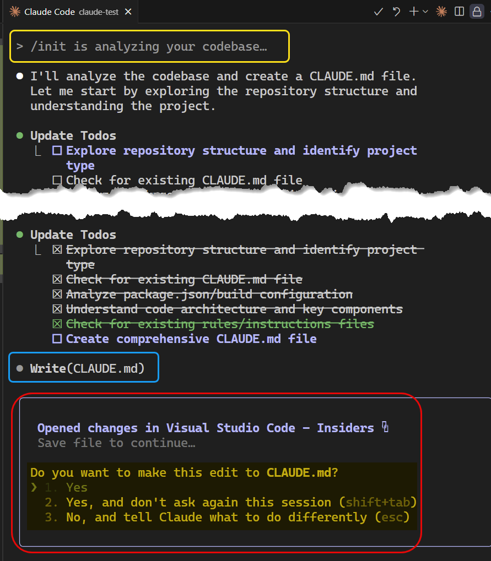This screenshot has width=491, height=561.
Task: Click checked box for 'Understand code architecture and key components'
Action: (x=57, y=309)
